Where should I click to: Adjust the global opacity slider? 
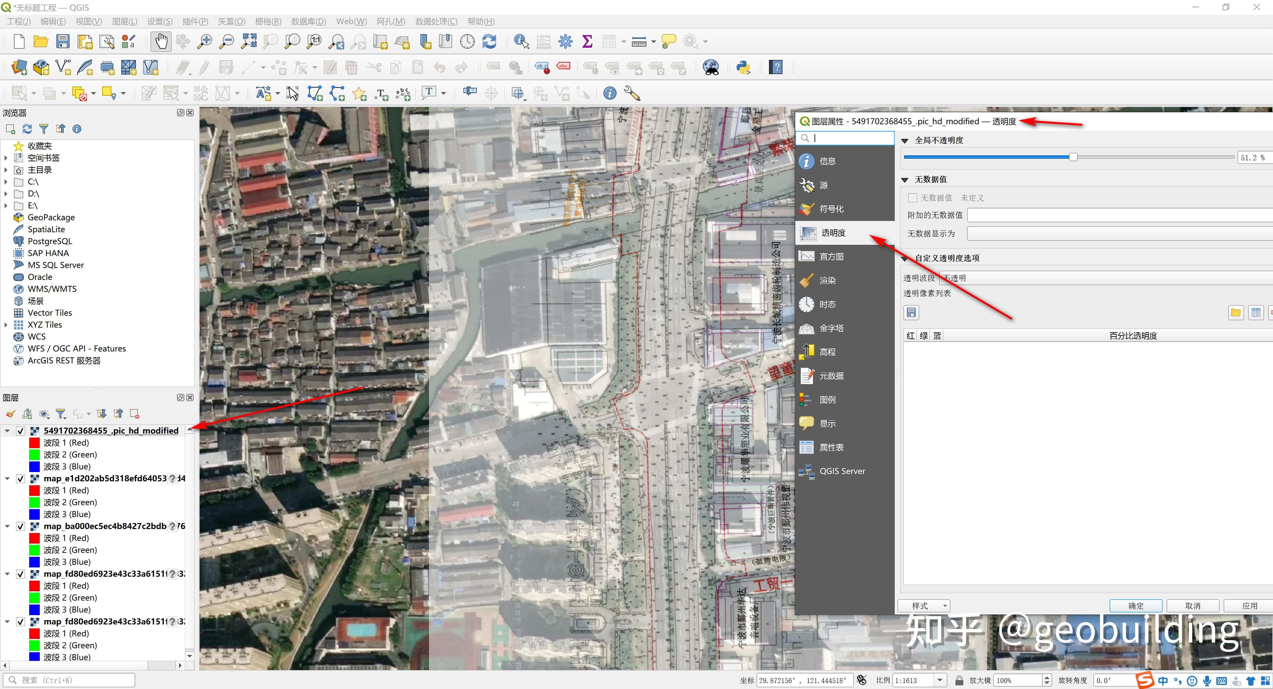[1073, 157]
